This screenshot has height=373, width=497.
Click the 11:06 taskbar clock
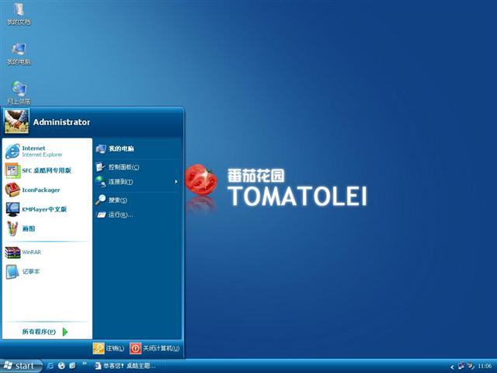coord(485,366)
